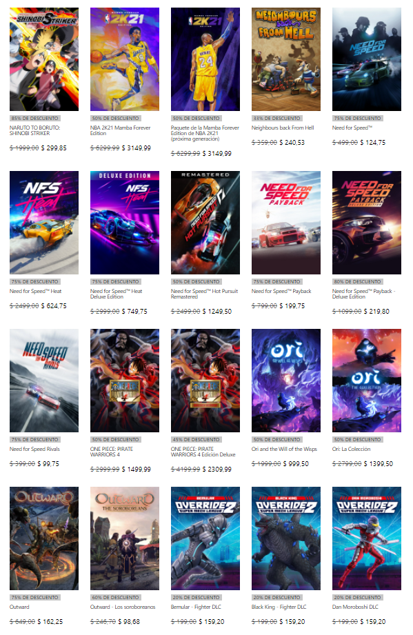Viewport: 413px width, 635px height.
Task: Select the Neighbours back From Hell cover art
Action: pos(286,59)
